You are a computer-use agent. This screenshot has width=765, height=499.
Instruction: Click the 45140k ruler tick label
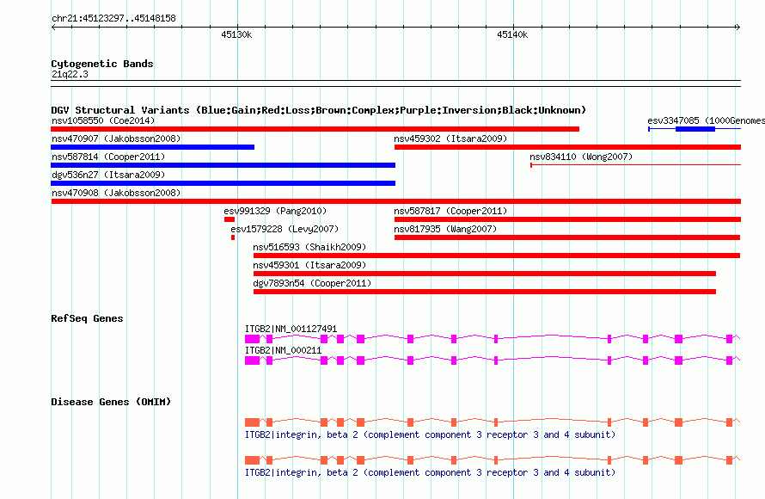click(512, 34)
